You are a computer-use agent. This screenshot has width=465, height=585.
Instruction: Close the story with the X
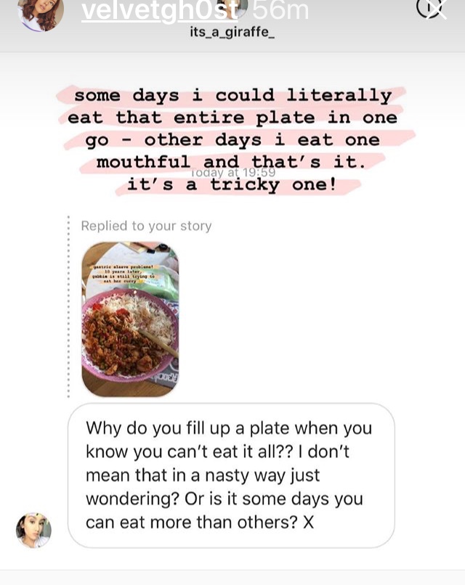(432, 8)
